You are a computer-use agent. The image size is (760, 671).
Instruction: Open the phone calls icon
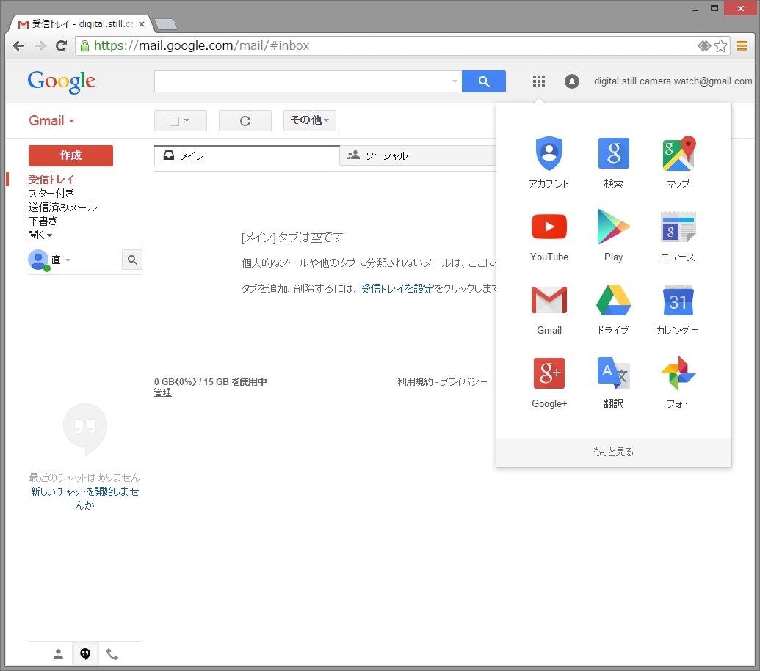[x=112, y=654]
